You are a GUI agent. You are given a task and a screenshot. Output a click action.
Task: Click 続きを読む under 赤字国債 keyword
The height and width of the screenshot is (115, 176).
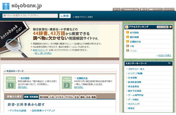pos(23,87)
